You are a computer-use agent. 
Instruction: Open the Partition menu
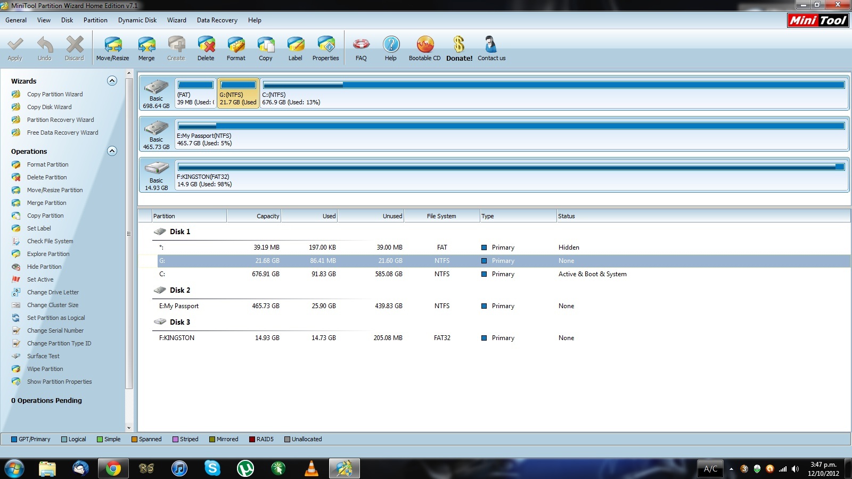click(95, 20)
